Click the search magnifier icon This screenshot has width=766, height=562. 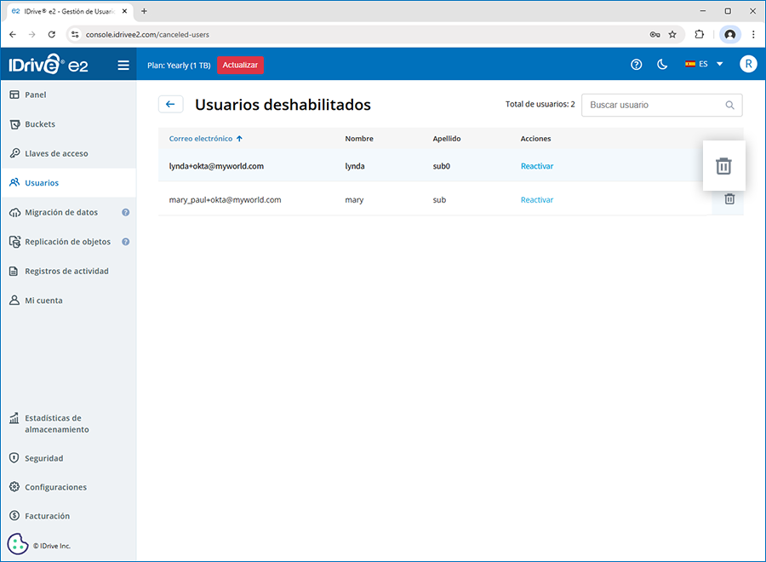click(x=730, y=106)
